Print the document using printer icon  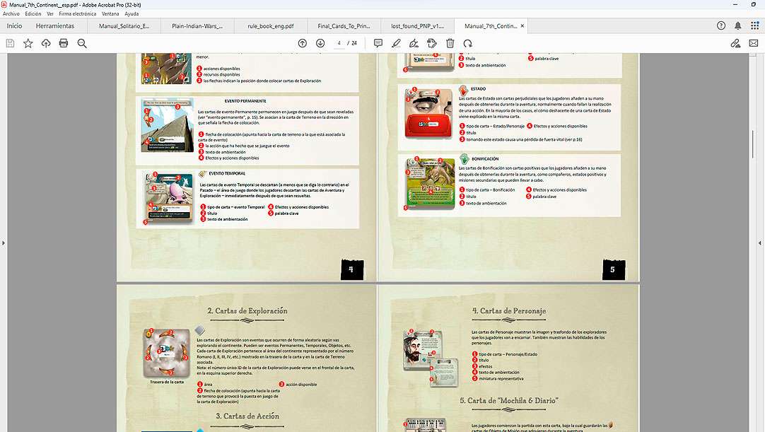pyautogui.click(x=64, y=43)
